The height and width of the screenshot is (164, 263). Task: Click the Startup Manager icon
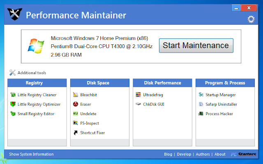[201, 95]
